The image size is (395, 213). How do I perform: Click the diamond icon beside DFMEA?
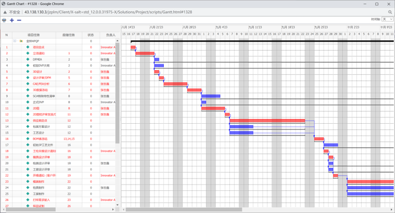tap(28, 60)
